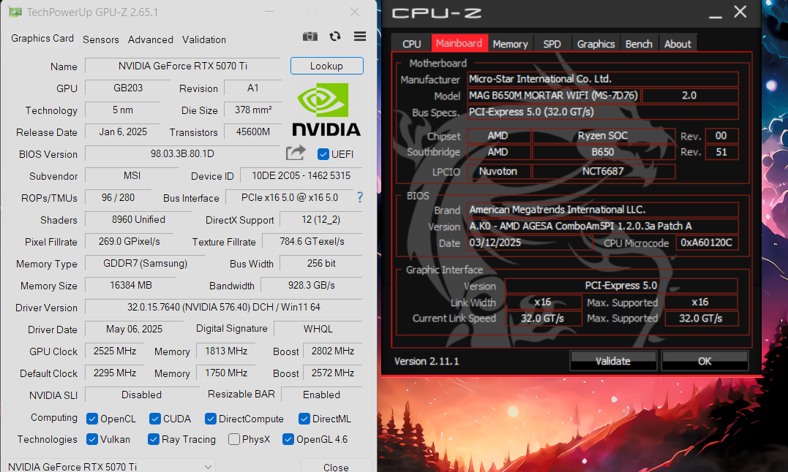Click the Validate button in CPU-Z
This screenshot has height=472, width=788.
pos(613,361)
